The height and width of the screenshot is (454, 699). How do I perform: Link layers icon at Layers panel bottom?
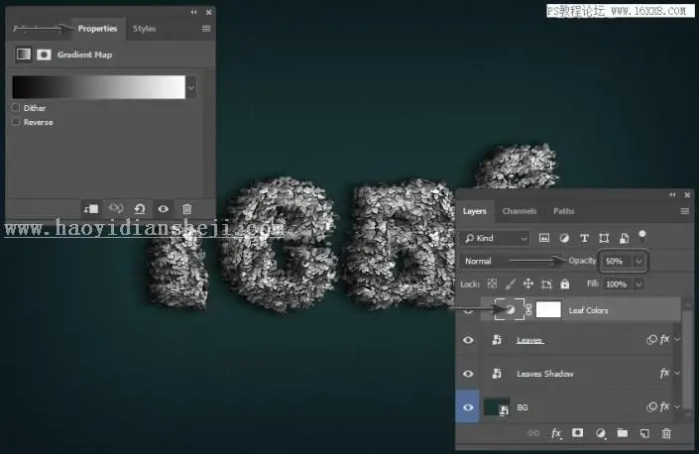[533, 433]
